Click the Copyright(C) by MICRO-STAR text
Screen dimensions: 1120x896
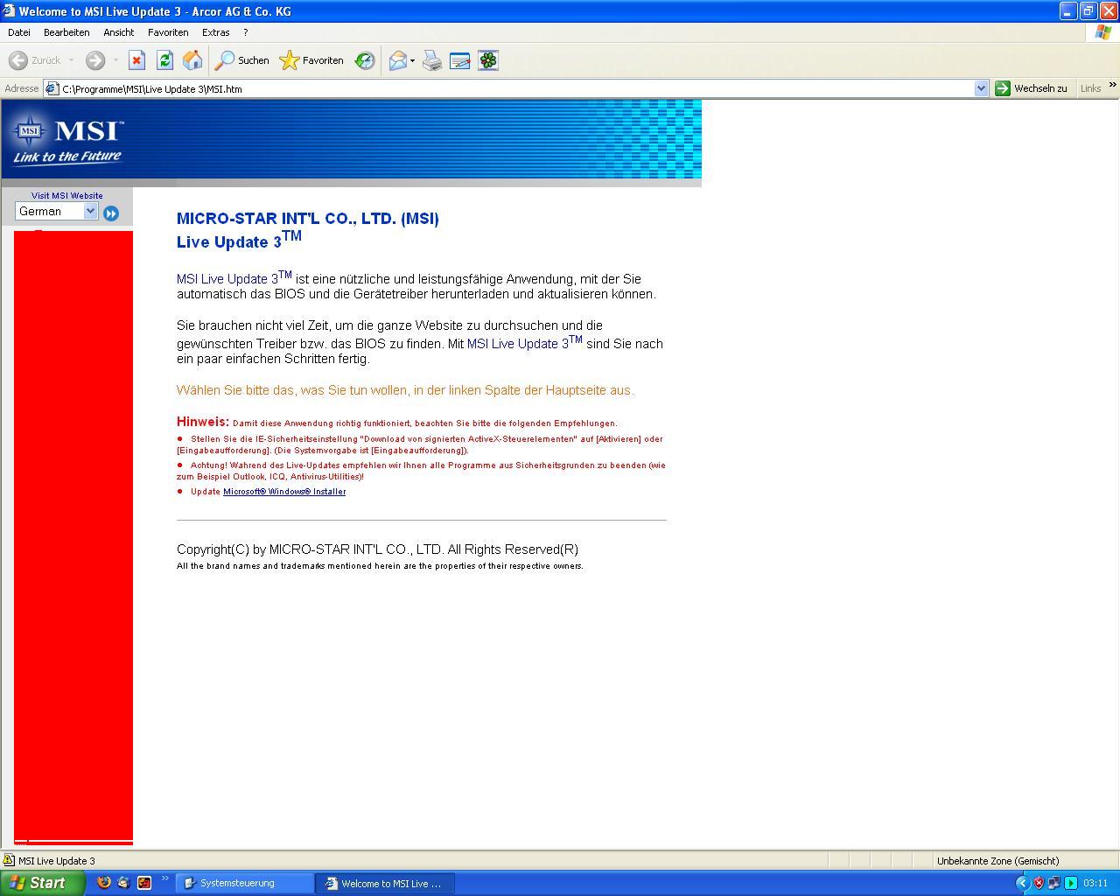[377, 549]
